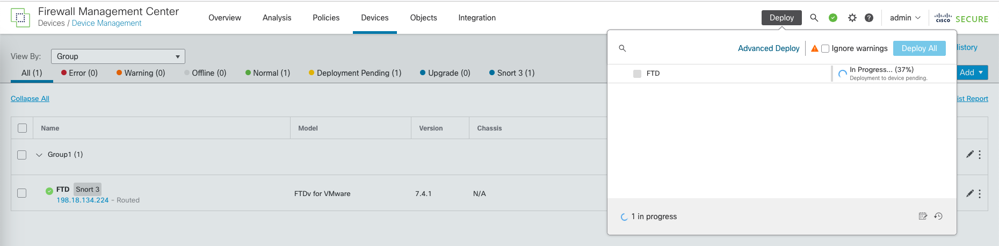Tick the select-all checkbox in table header

22,128
